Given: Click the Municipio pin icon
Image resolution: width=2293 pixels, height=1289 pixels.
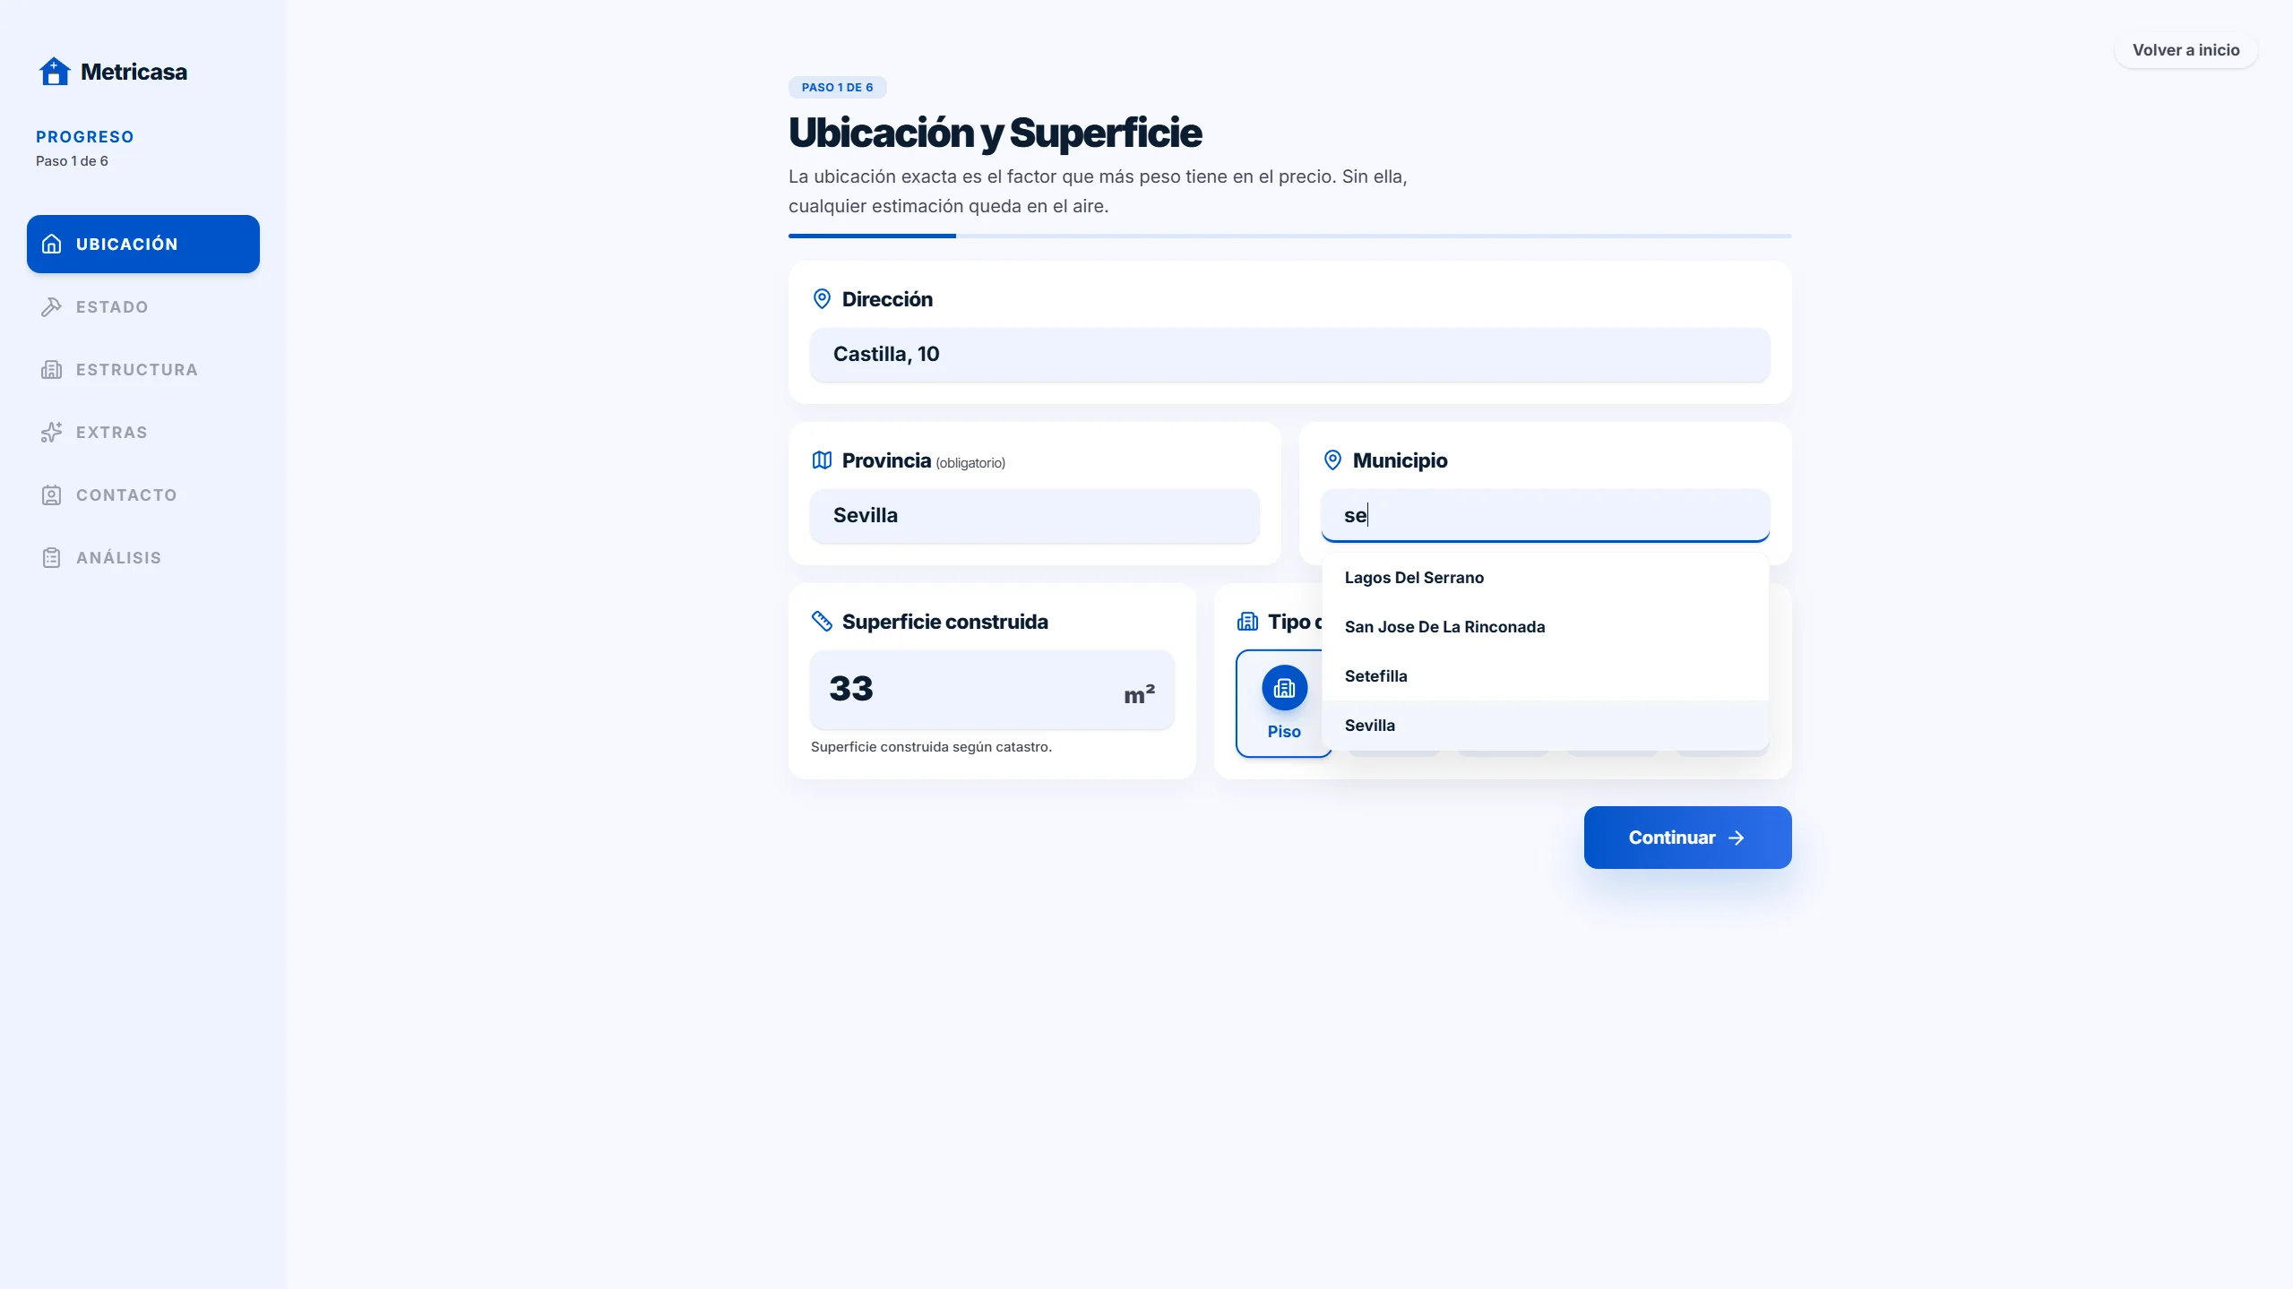Looking at the screenshot, I should pos(1332,460).
